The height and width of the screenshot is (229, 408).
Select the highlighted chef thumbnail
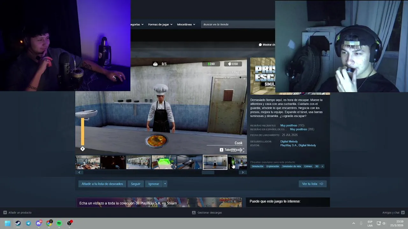pos(215,162)
